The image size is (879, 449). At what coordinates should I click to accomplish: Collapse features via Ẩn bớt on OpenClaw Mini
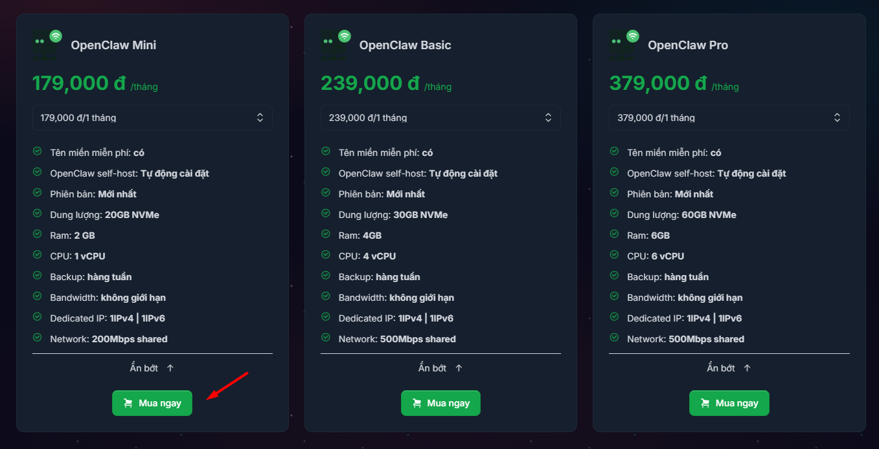click(152, 367)
